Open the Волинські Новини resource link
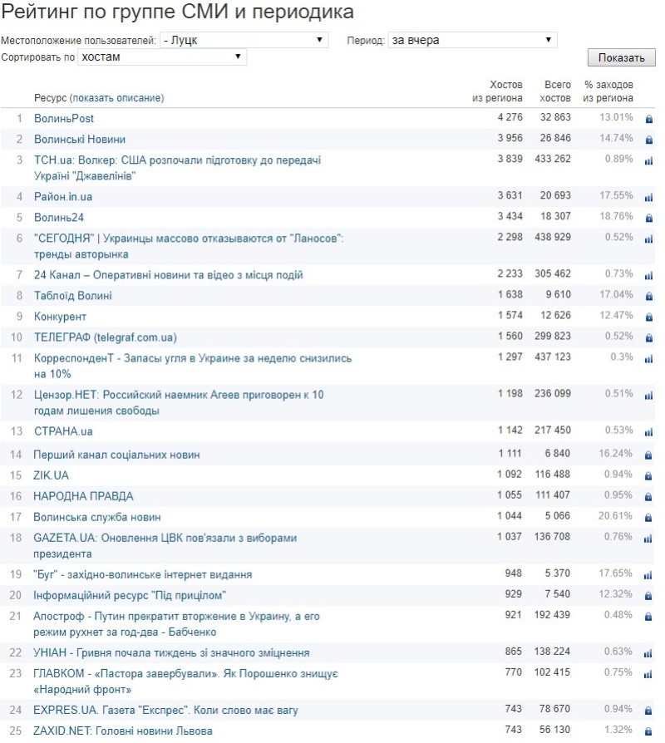 pyautogui.click(x=80, y=139)
